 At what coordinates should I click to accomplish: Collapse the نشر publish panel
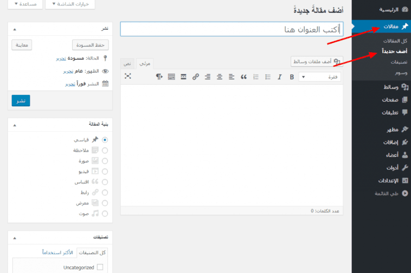[15, 28]
